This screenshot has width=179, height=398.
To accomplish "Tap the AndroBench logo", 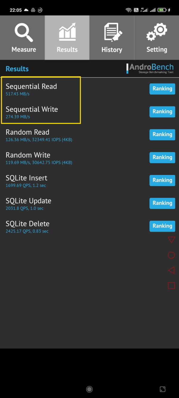I will [x=150, y=69].
